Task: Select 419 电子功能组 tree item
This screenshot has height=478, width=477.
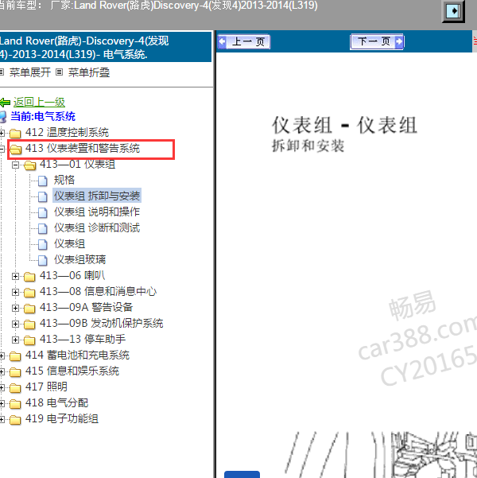Action: (x=62, y=418)
